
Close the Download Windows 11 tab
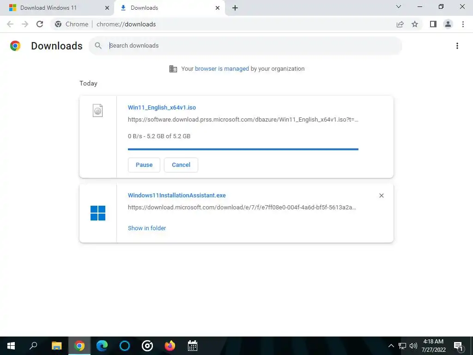point(107,8)
